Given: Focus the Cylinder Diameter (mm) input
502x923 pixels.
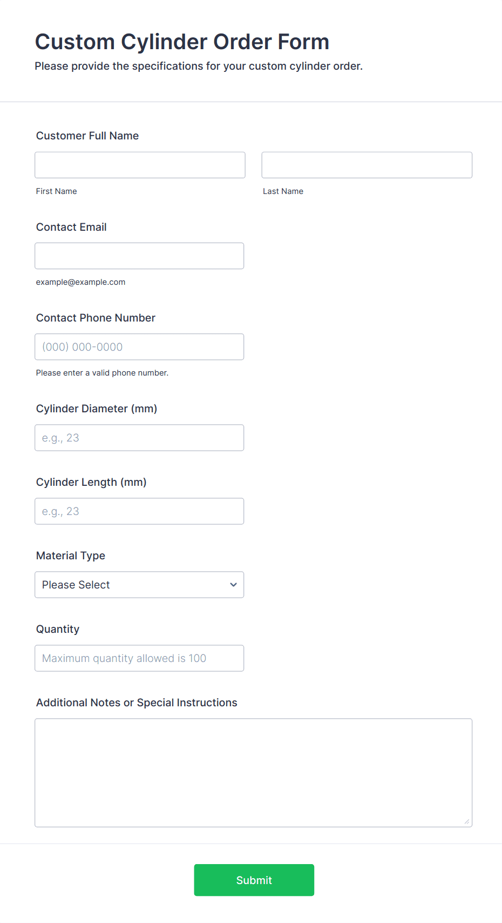Looking at the screenshot, I should [139, 438].
